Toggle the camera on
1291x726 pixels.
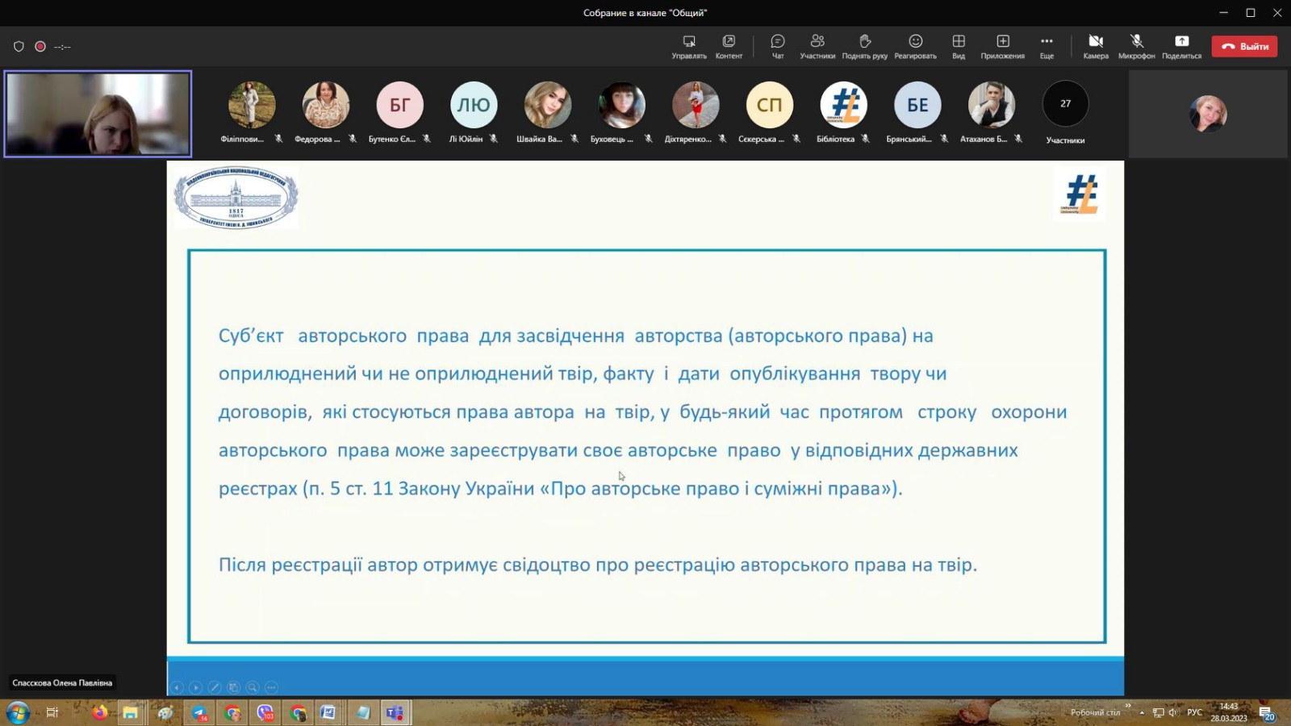[1095, 46]
